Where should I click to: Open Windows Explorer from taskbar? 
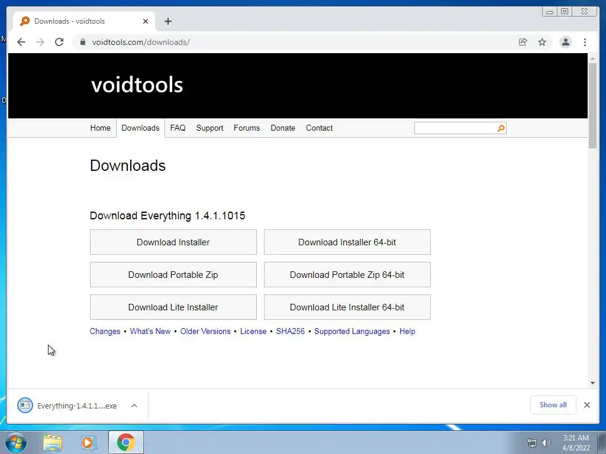pyautogui.click(x=53, y=442)
